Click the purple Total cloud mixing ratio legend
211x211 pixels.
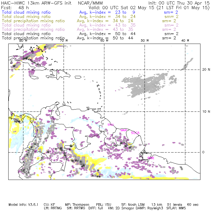(x=26, y=25)
